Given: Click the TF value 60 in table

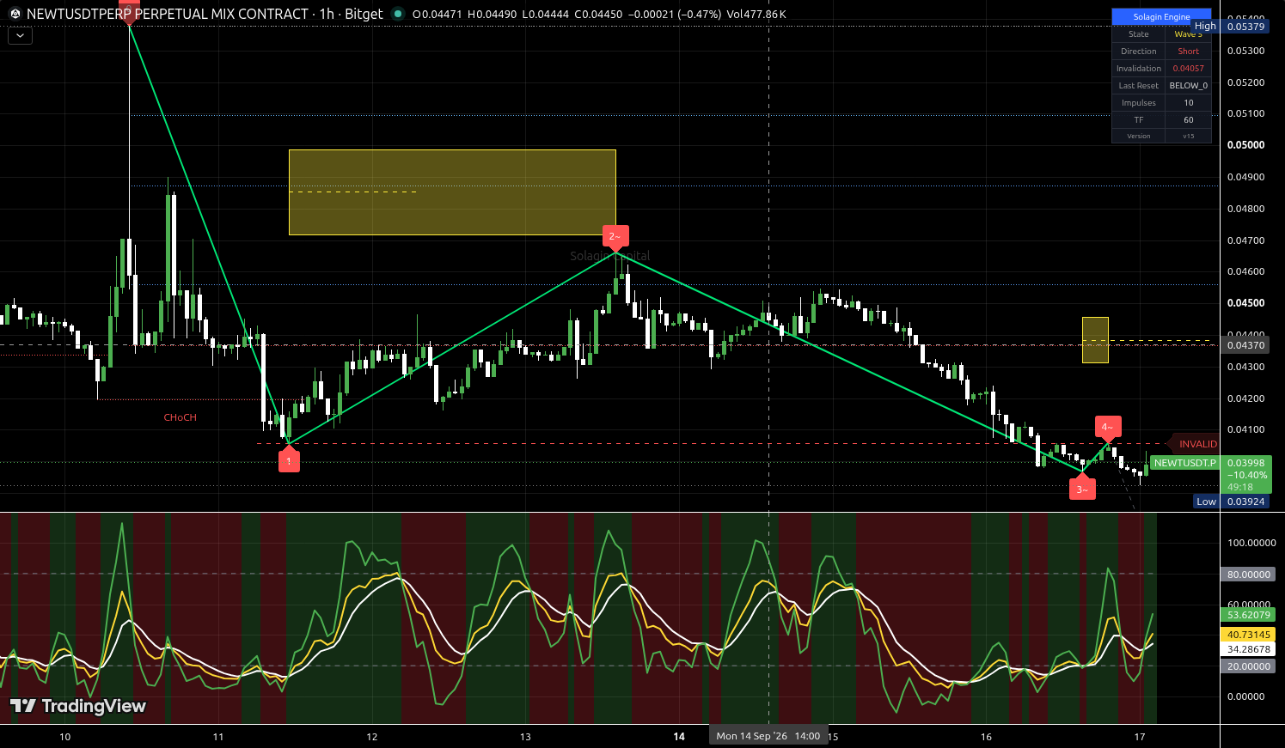Looking at the screenshot, I should [x=1188, y=120].
